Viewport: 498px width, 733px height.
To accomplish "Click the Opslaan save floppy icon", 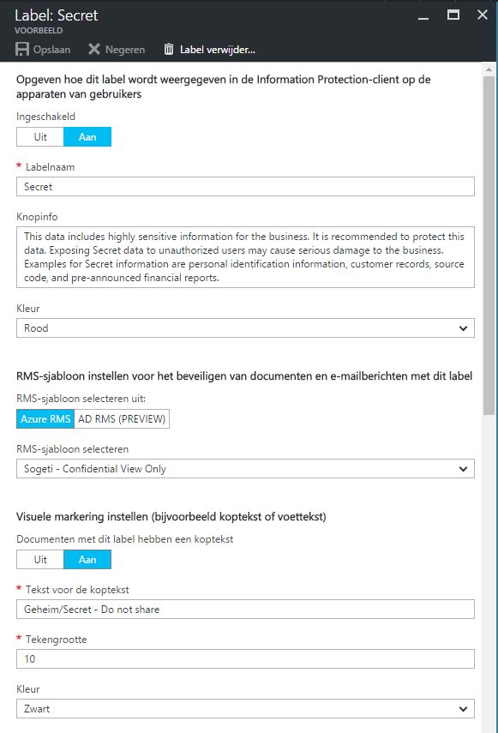I will click(x=22, y=49).
